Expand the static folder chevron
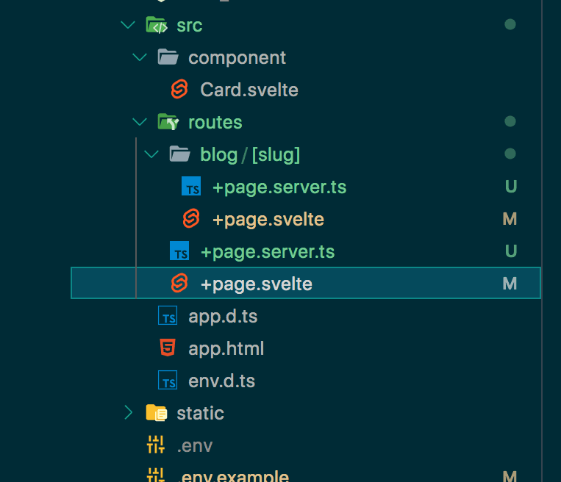 tap(129, 413)
